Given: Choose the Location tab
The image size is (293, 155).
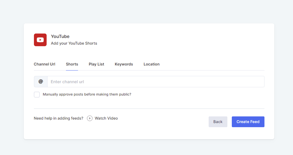Looking at the screenshot, I should click(152, 64).
